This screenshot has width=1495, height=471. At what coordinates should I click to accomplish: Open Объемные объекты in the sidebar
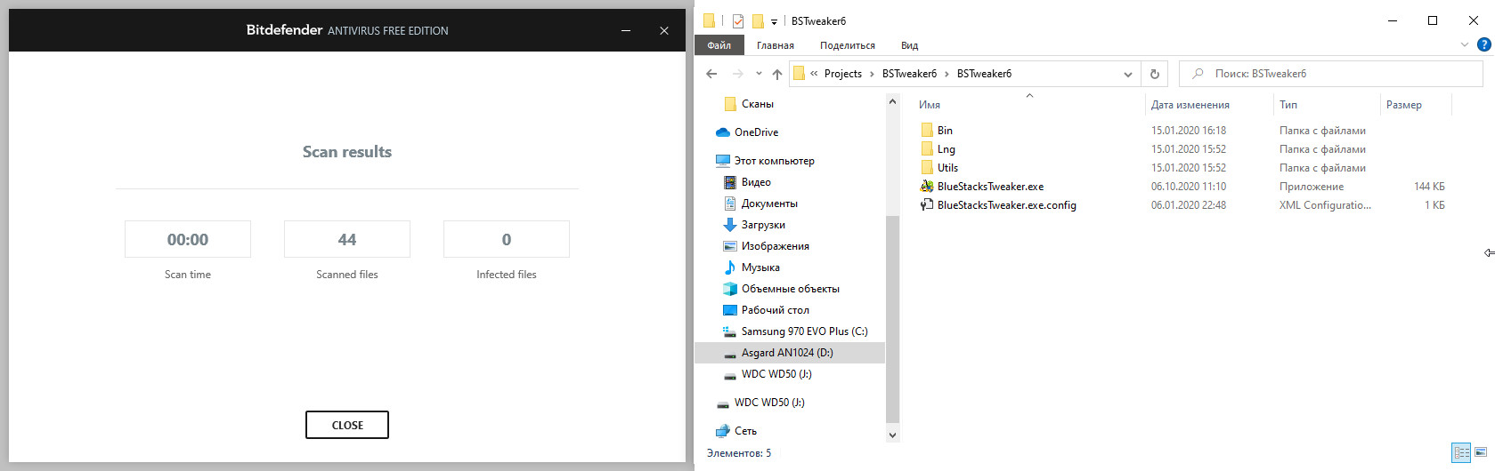tap(790, 289)
